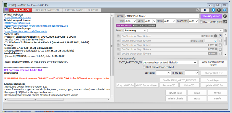Enable the Boot1 checkbox
This screenshot has height=113, width=232.
(x=220, y=45)
